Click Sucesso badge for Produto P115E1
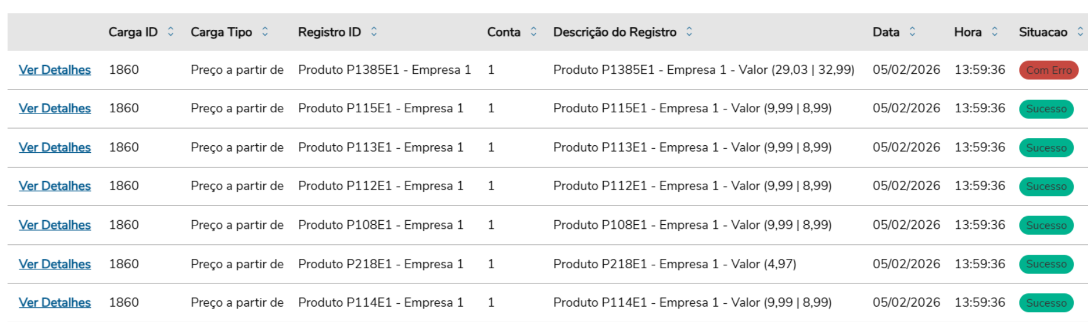This screenshot has width=1088, height=322. point(1046,109)
